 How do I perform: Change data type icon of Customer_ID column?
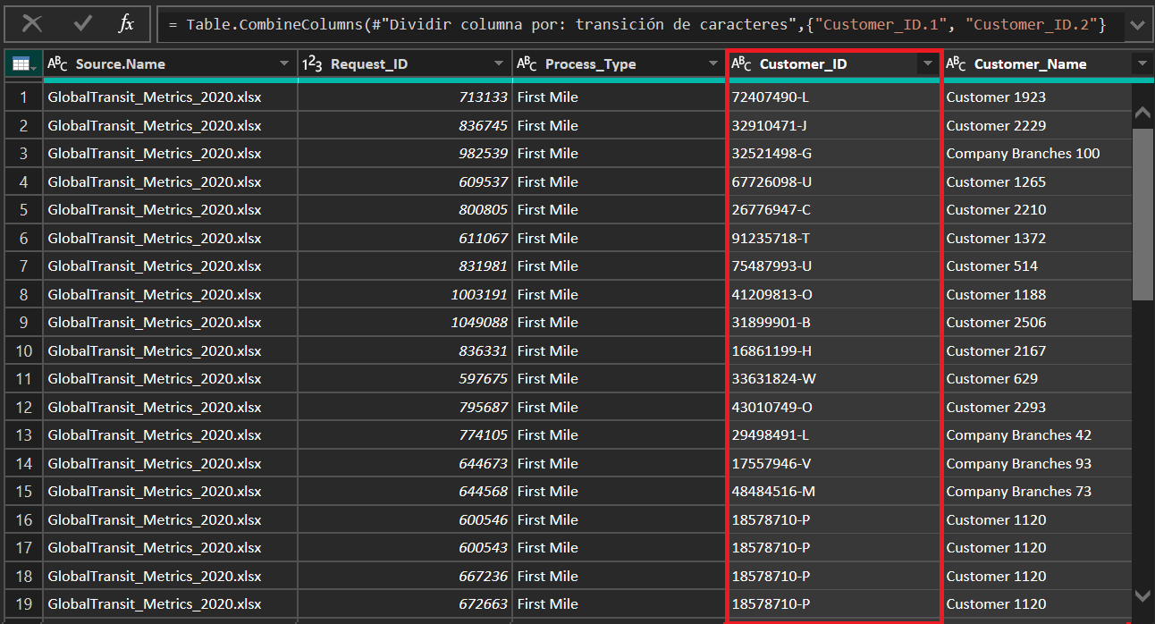coord(742,64)
